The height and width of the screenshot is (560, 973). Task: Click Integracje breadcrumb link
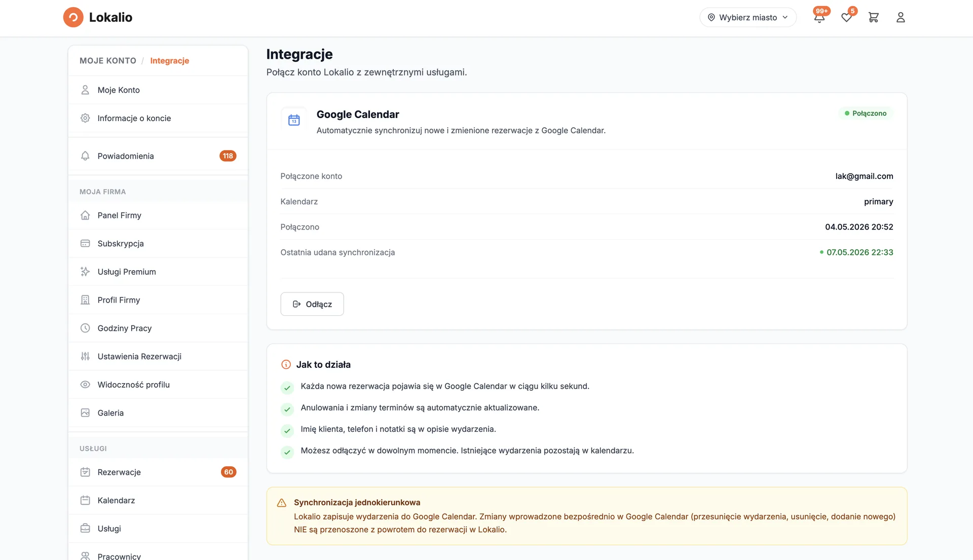(x=169, y=61)
